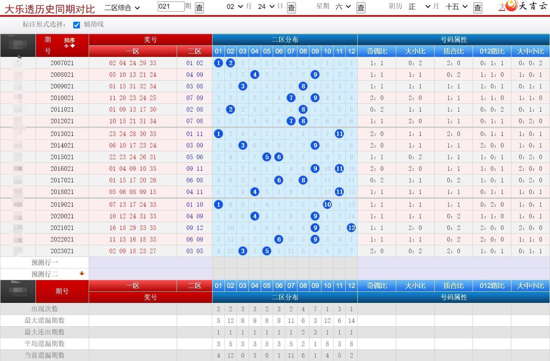Image resolution: width=550 pixels, height=361 pixels.
Task: Click the red down arrow in 预测行二
Action: click(82, 273)
